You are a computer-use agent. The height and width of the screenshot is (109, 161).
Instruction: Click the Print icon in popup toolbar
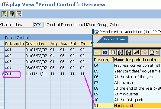(152, 53)
